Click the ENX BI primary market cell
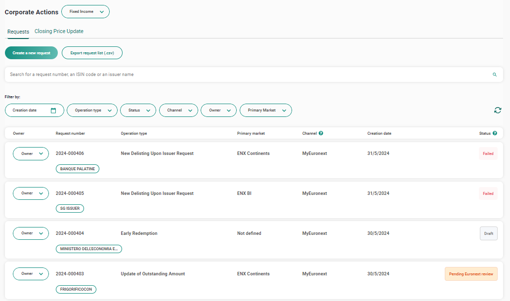Image resolution: width=510 pixels, height=301 pixels. tap(244, 193)
